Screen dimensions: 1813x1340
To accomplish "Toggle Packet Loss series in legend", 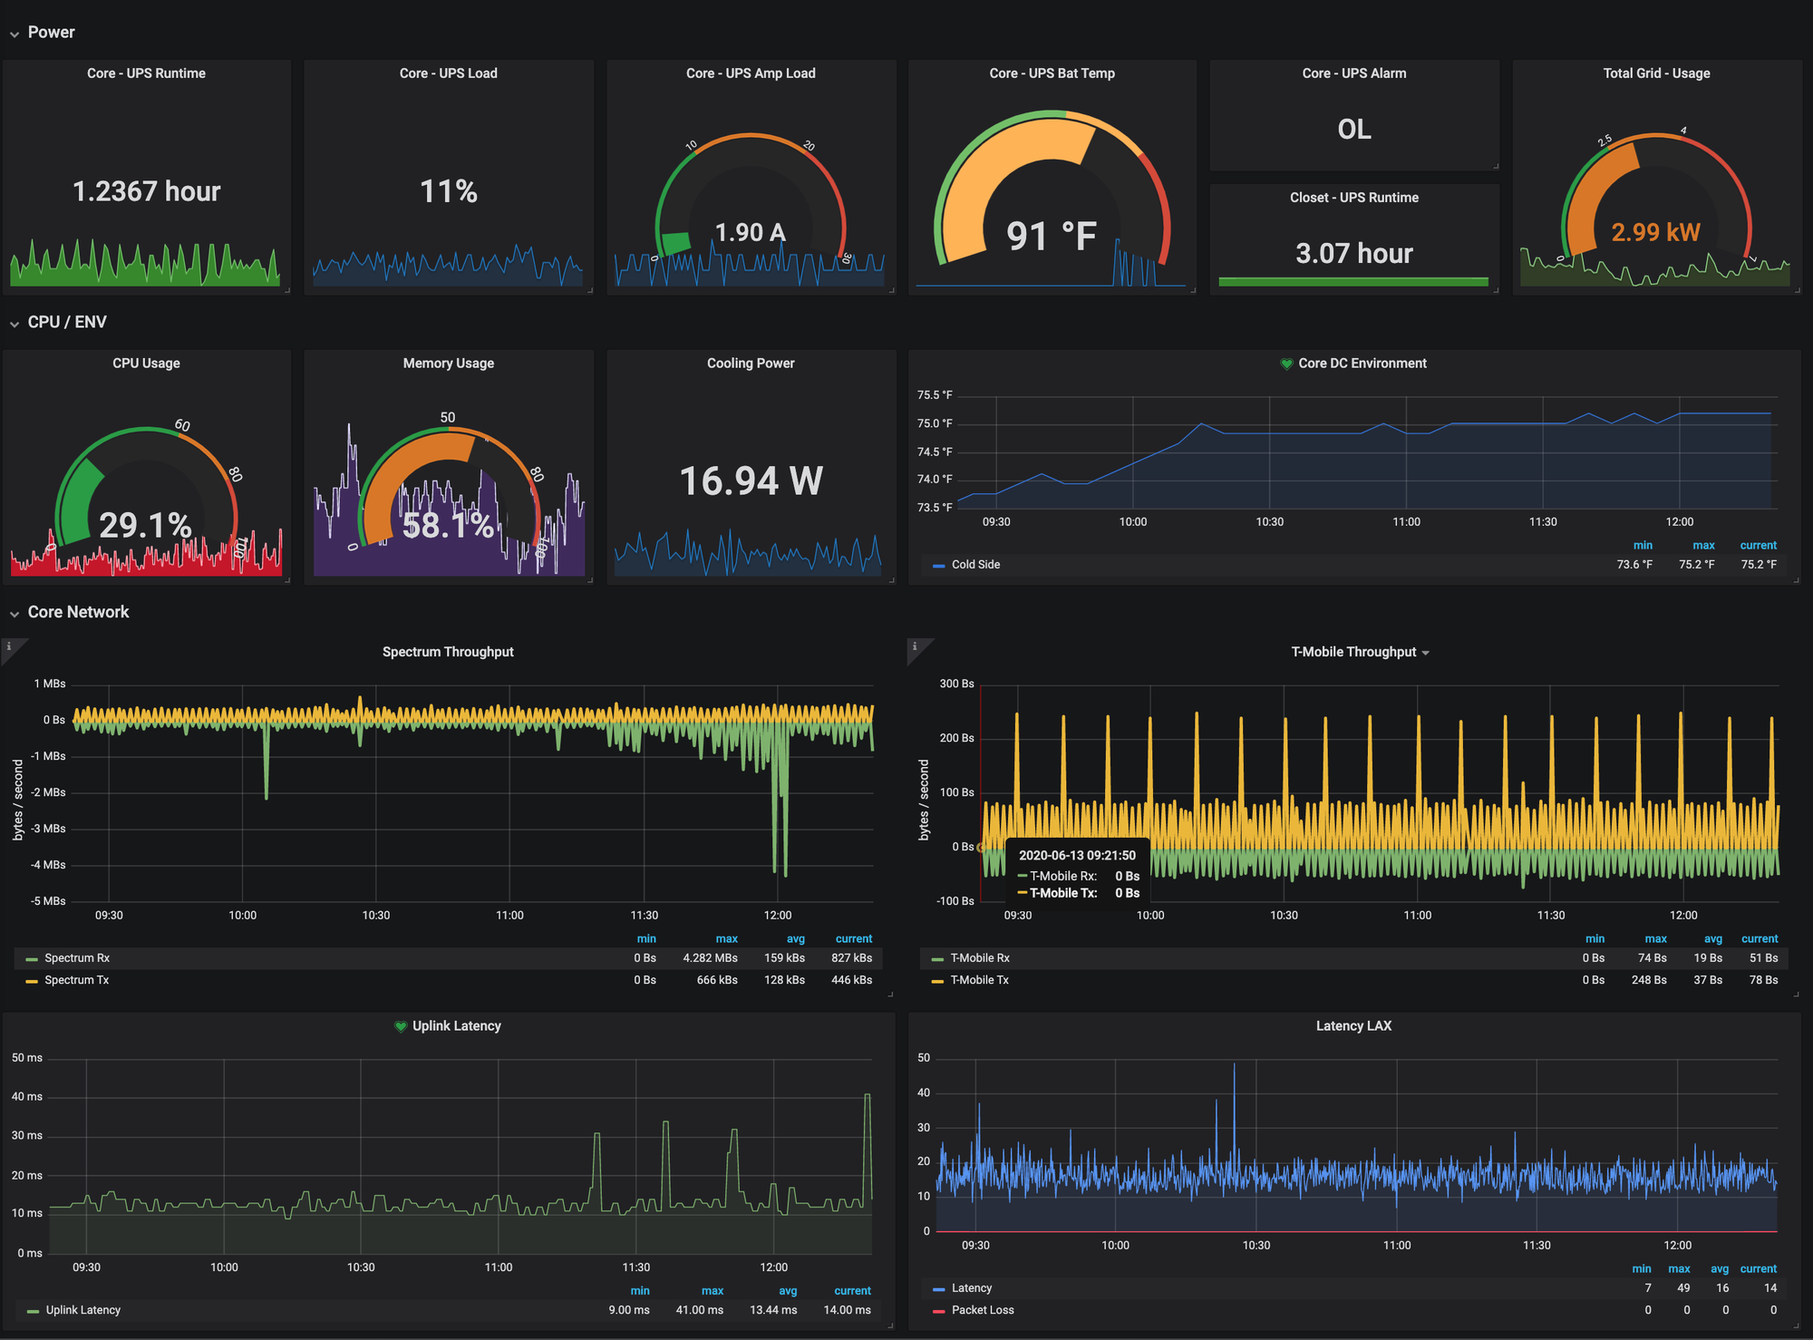I will (982, 1310).
